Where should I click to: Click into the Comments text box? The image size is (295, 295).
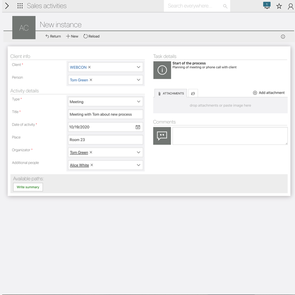230,136
